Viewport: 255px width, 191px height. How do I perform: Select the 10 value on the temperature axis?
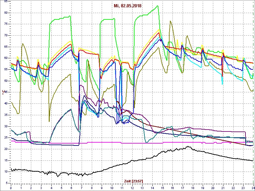coord(5,172)
